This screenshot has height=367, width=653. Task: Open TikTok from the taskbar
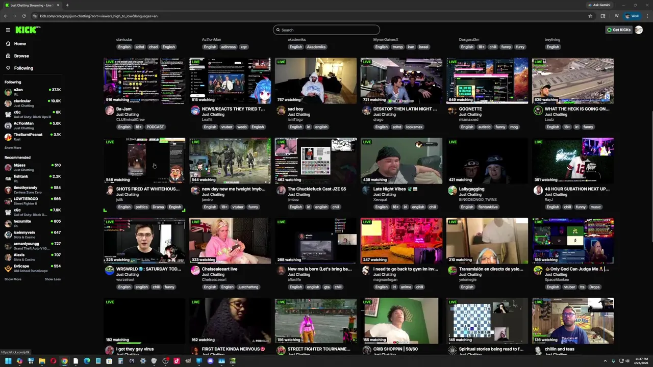177,361
